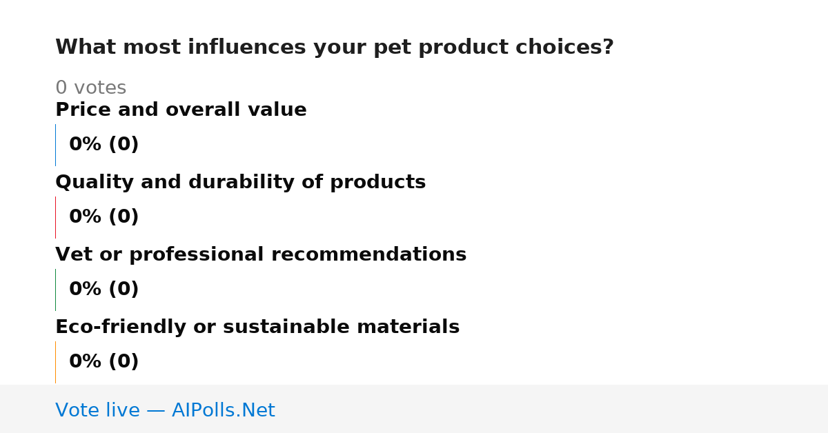Click the 0% (0) result under Vet recommendations

[103, 290]
